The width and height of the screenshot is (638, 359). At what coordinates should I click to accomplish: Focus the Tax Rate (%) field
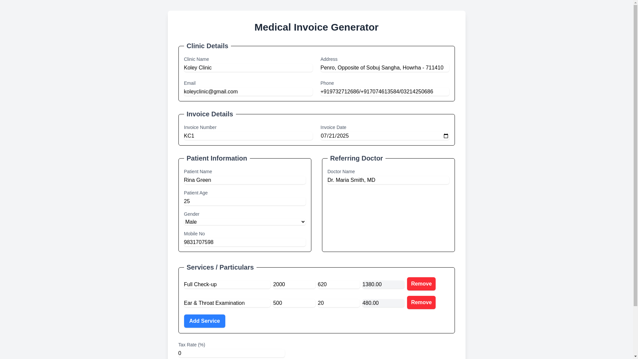coord(231,353)
